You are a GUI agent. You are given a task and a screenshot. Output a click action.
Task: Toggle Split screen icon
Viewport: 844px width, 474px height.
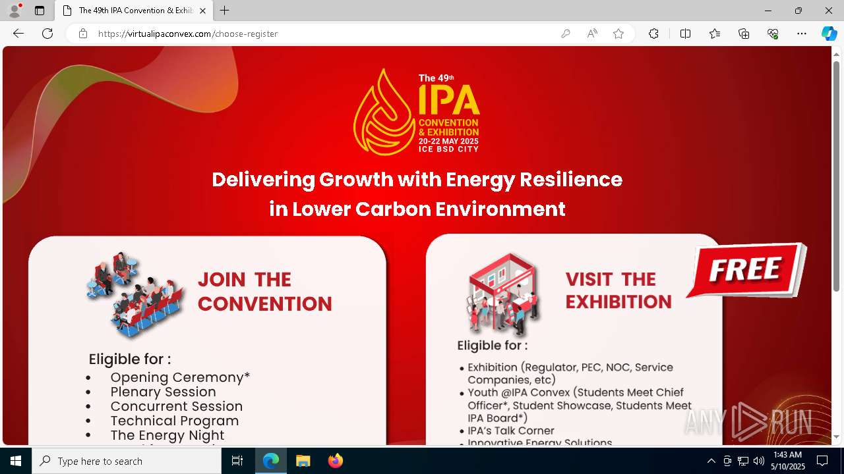(685, 34)
